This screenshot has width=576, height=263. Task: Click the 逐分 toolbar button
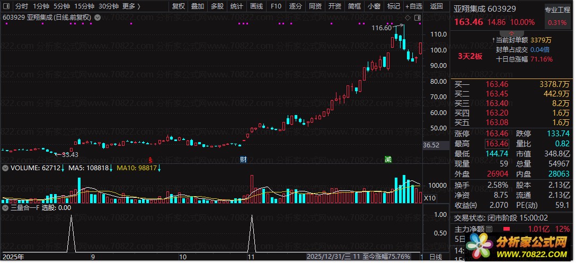295,6
